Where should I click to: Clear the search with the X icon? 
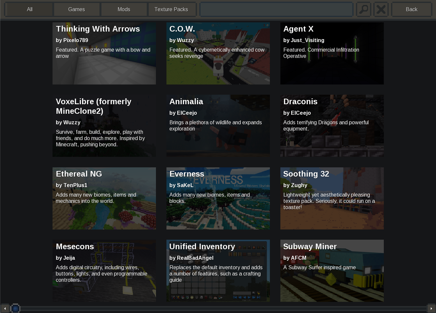(381, 9)
